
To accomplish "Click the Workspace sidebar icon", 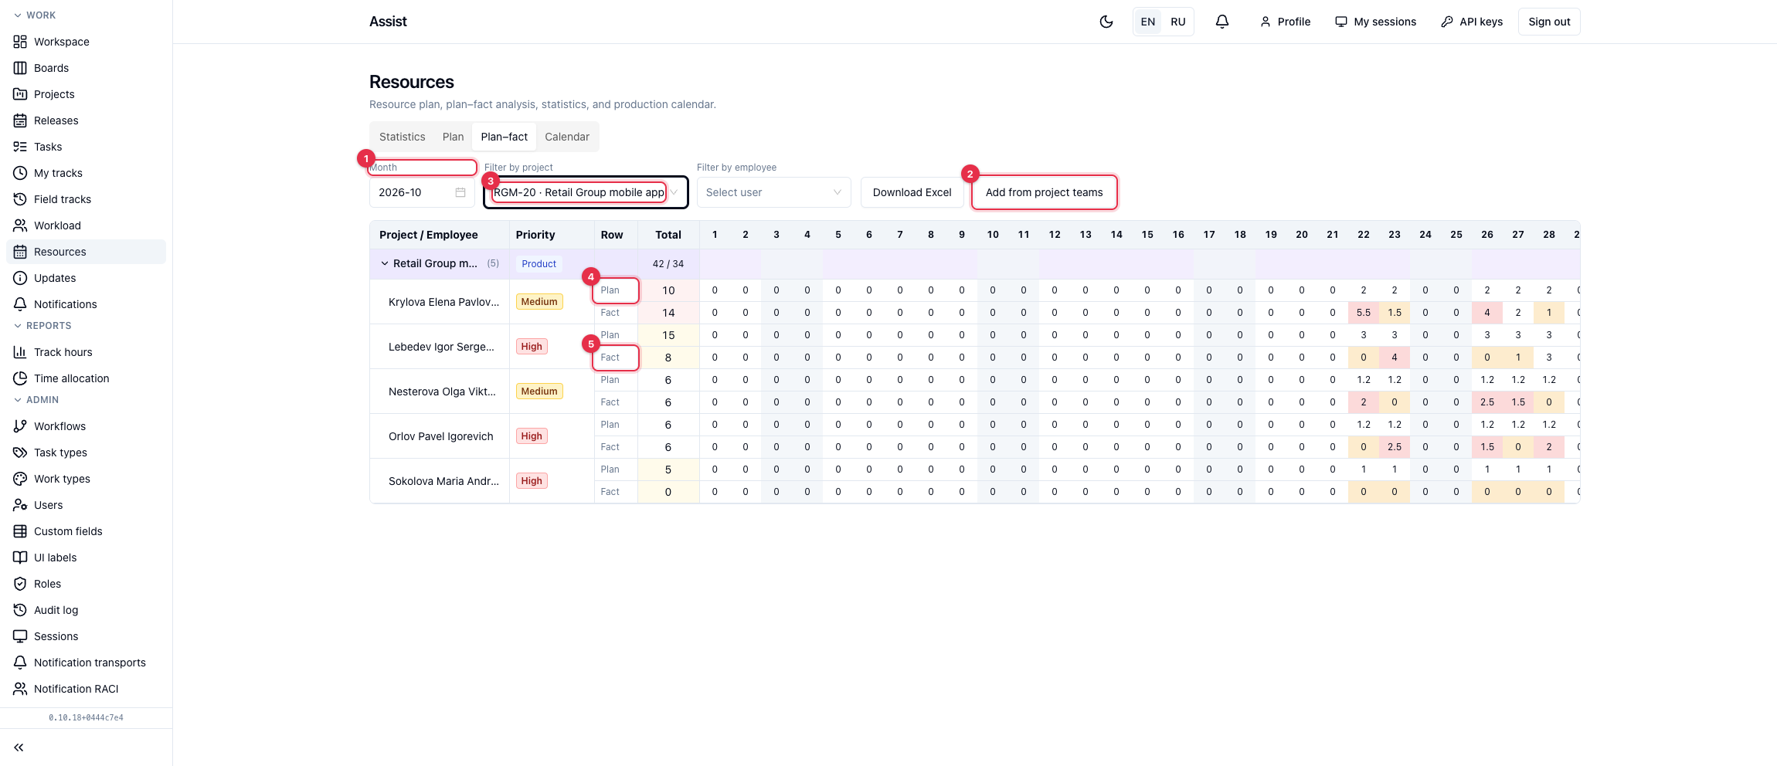I will pos(20,42).
